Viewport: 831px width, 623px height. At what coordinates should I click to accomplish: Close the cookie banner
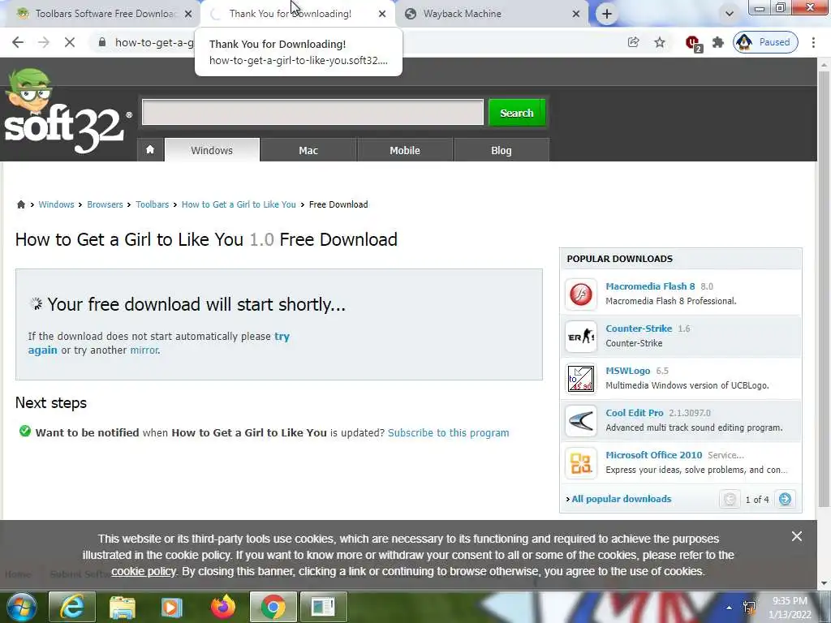[x=797, y=537]
